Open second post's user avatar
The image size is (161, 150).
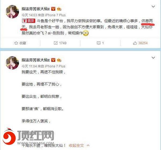[x=12, y=63]
